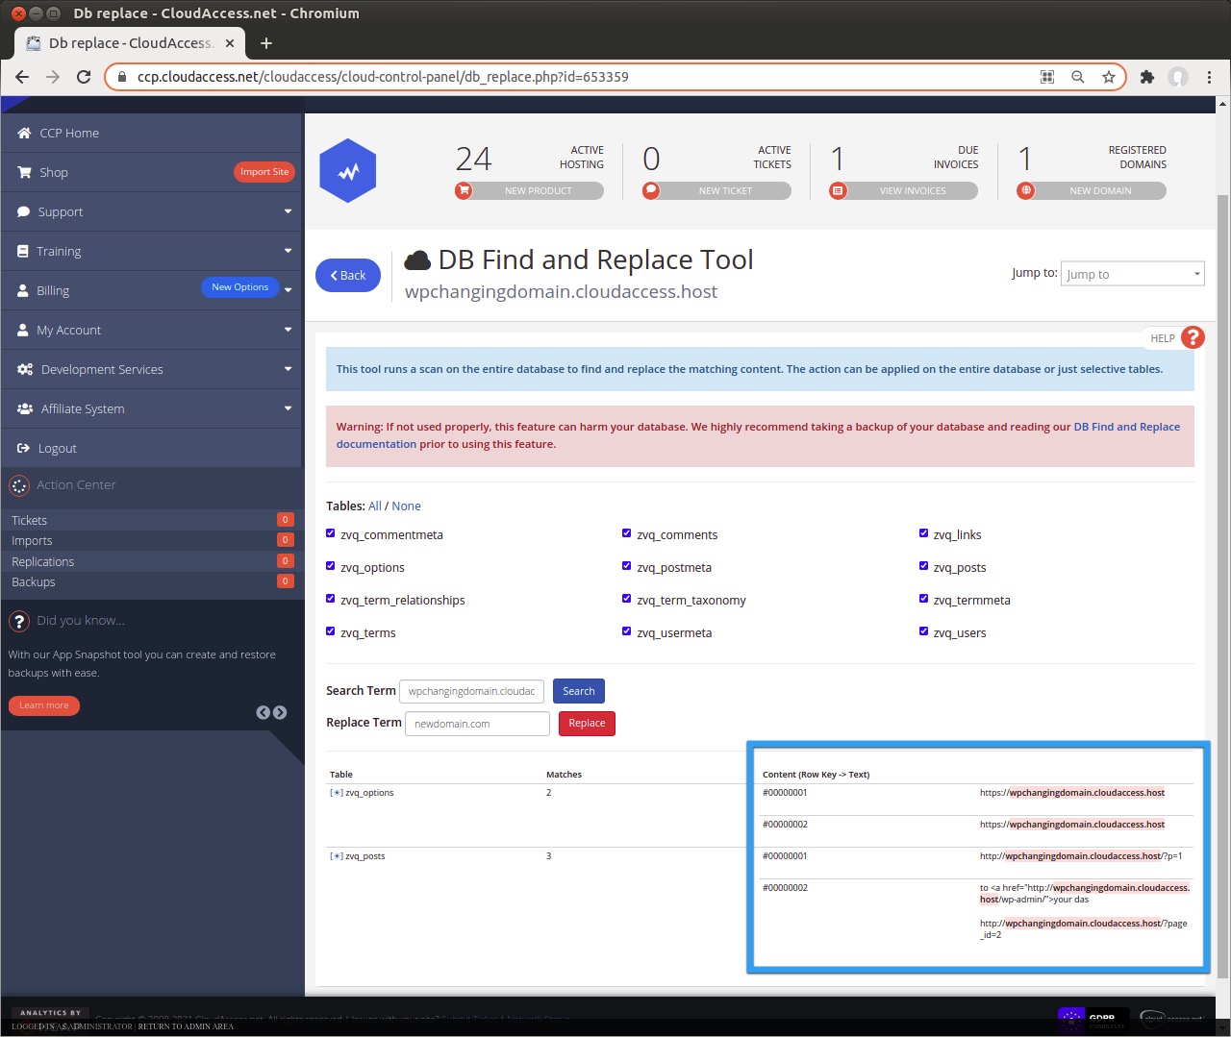This screenshot has width=1231, height=1037.
Task: Click the red HELP question mark icon
Action: [1193, 337]
